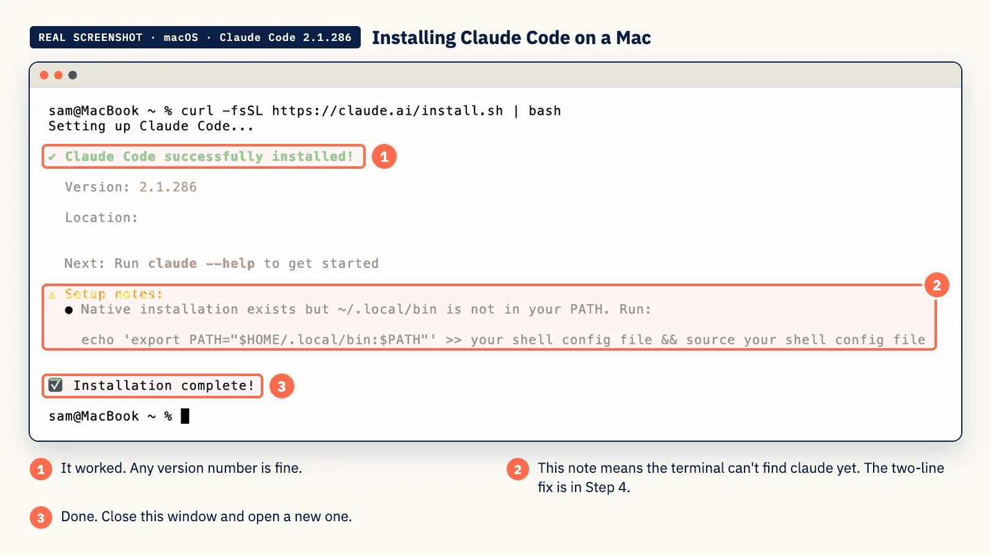Click the final terminal prompt cursor block
The image size is (991, 556).
[185, 416]
